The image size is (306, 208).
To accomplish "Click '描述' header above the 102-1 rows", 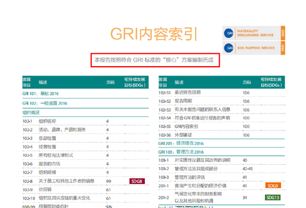I will 43,82.
